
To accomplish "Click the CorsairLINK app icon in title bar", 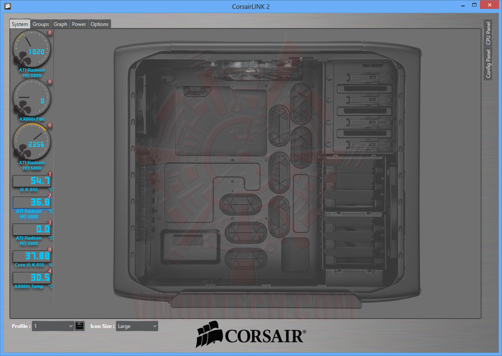I will click(x=8, y=6).
